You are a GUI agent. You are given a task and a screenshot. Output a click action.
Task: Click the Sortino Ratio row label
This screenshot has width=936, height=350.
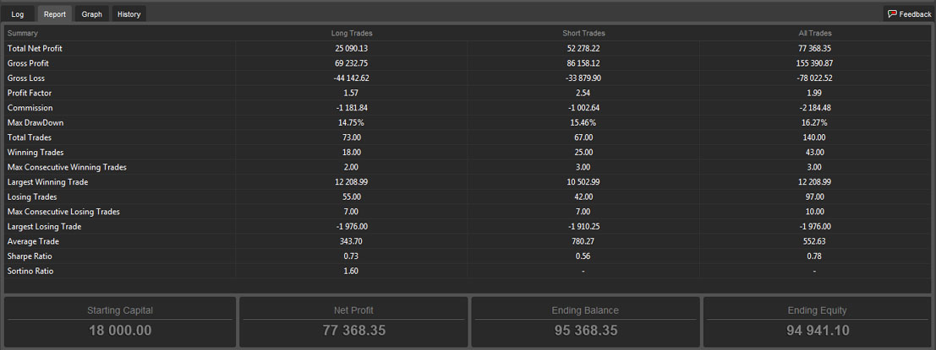30,271
